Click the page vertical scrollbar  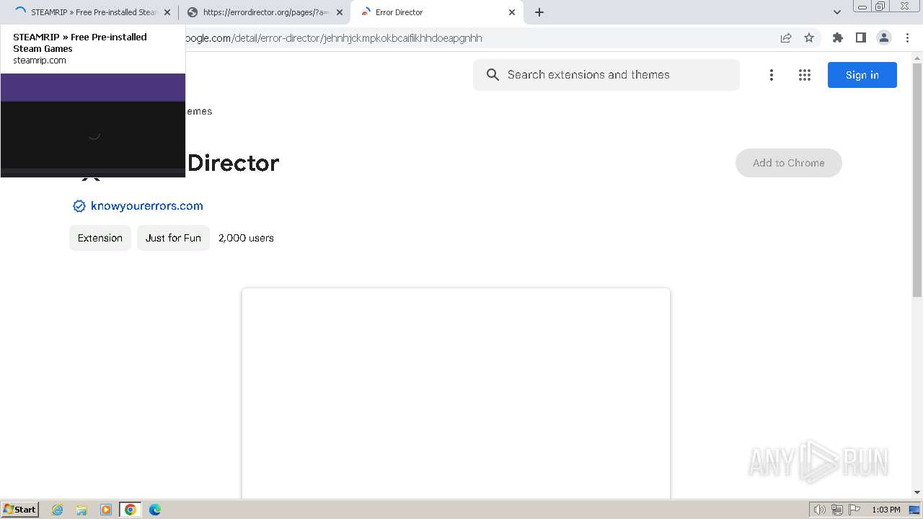tap(917, 180)
